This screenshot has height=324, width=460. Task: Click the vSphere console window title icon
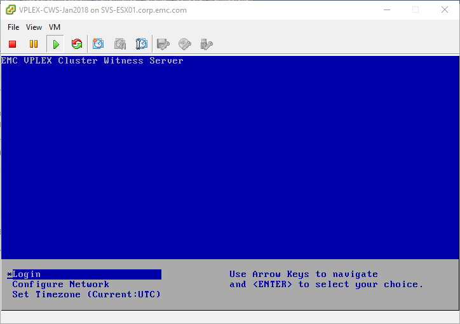click(x=11, y=10)
